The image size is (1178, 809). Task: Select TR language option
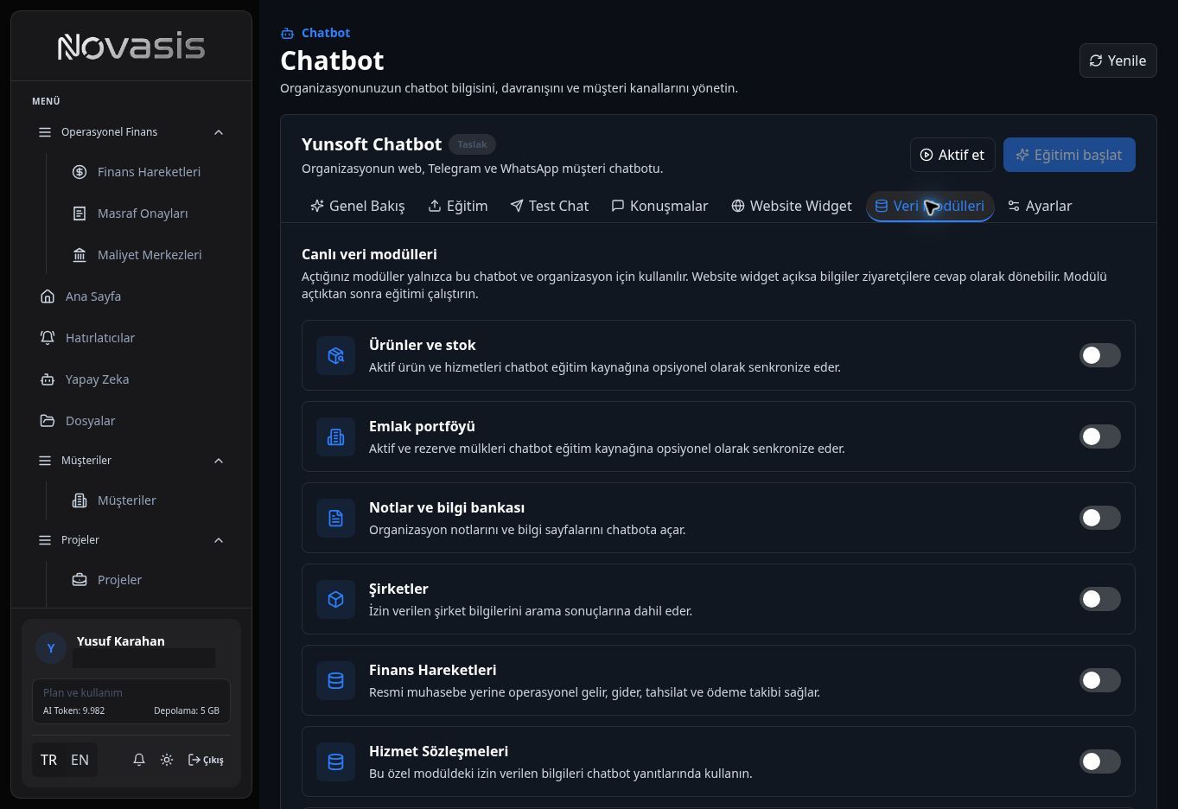point(49,760)
